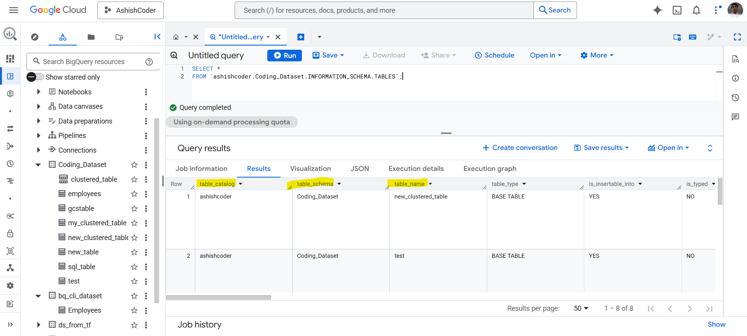
Task: Open the query toolbar Open in dropdown
Action: click(546, 55)
